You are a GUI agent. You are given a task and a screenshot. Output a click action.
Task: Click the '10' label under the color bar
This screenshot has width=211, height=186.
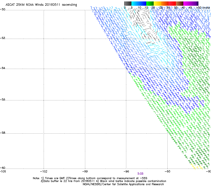coord(139,8)
